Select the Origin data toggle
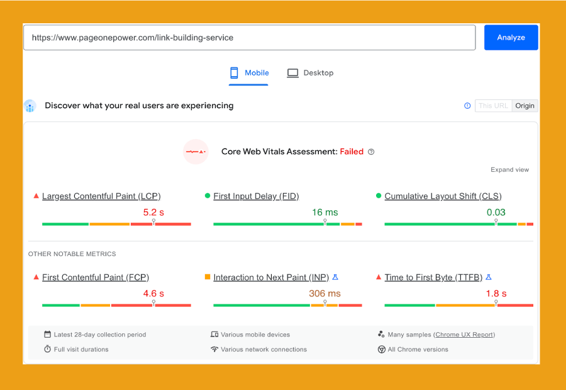Viewport: 566px width, 390px height. click(524, 106)
